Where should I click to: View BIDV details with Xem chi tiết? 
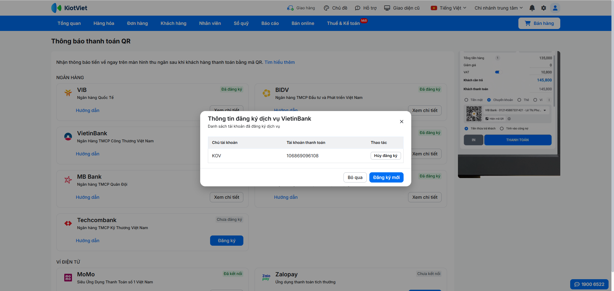[x=425, y=110]
